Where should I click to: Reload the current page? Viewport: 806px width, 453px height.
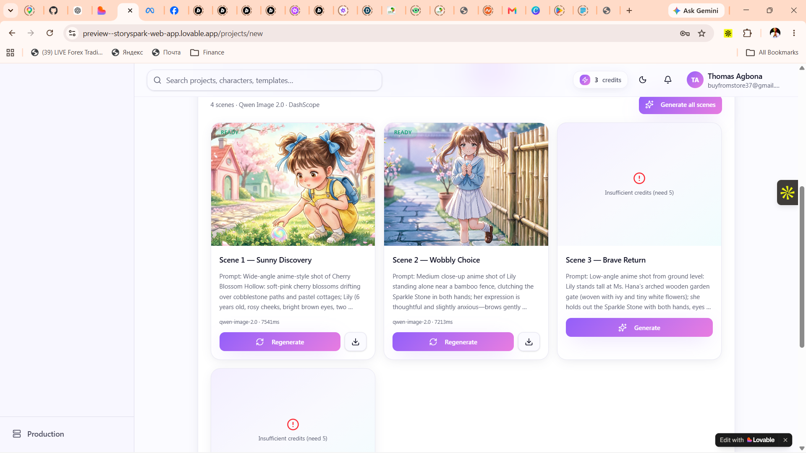coord(50,33)
